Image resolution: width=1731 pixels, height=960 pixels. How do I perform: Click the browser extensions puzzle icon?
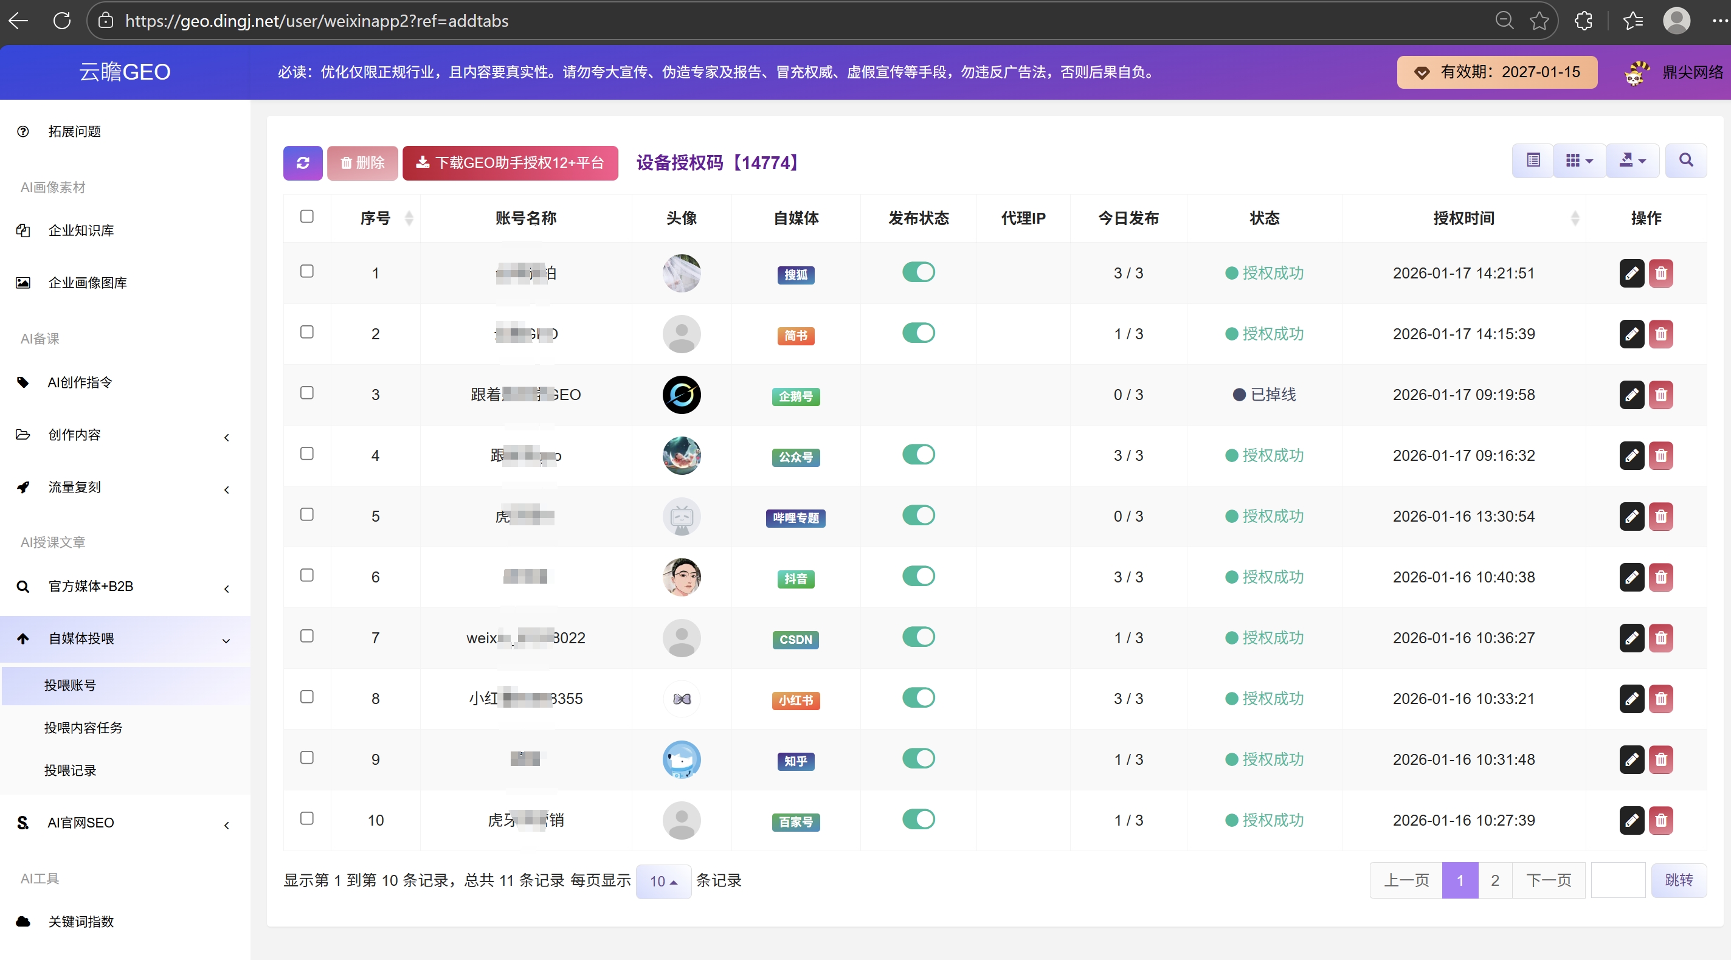tap(1584, 21)
